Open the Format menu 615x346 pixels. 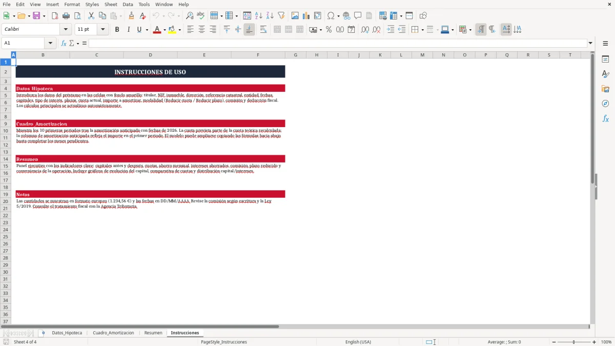click(72, 4)
